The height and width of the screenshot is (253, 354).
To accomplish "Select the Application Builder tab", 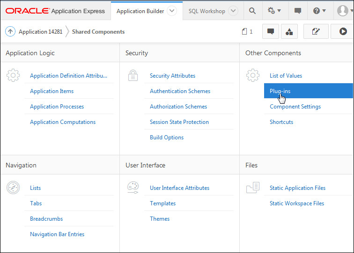I will click(140, 11).
